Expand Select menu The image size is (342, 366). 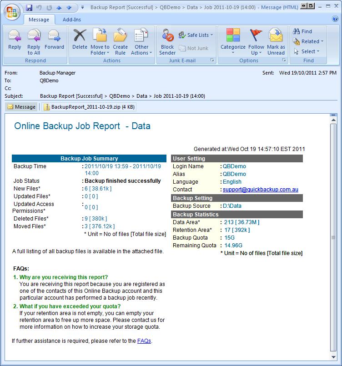pos(306,51)
